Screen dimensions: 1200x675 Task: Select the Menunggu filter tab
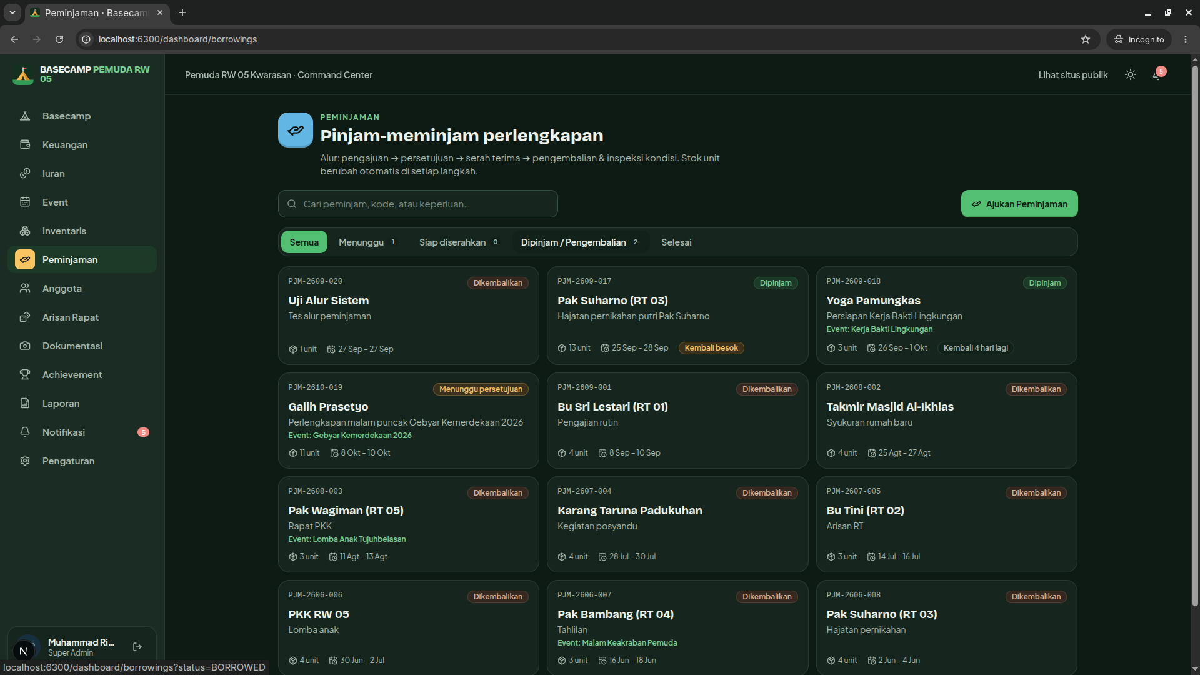tap(367, 242)
